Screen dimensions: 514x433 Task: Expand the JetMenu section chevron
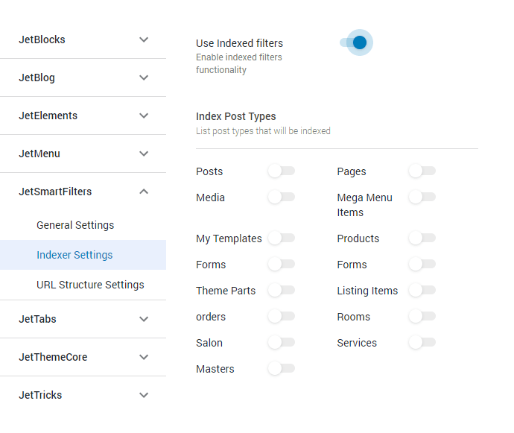point(144,154)
